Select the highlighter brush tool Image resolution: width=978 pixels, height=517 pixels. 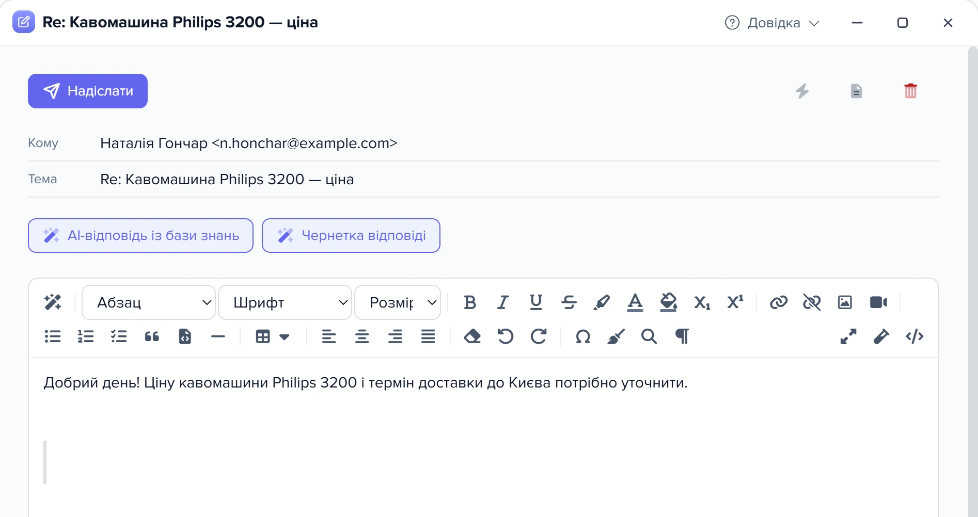[x=602, y=302]
